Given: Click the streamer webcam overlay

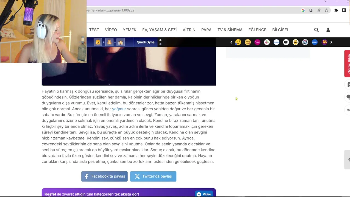Looking at the screenshot, I should tap(43, 31).
